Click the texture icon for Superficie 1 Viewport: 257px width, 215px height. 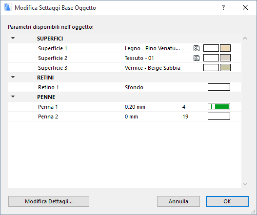coord(197,48)
